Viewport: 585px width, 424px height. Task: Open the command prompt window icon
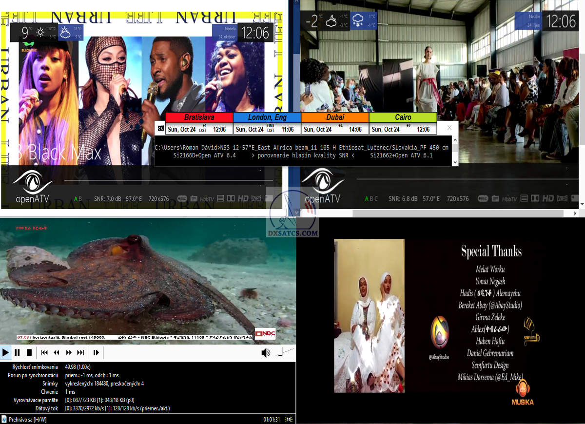pyautogui.click(x=160, y=129)
